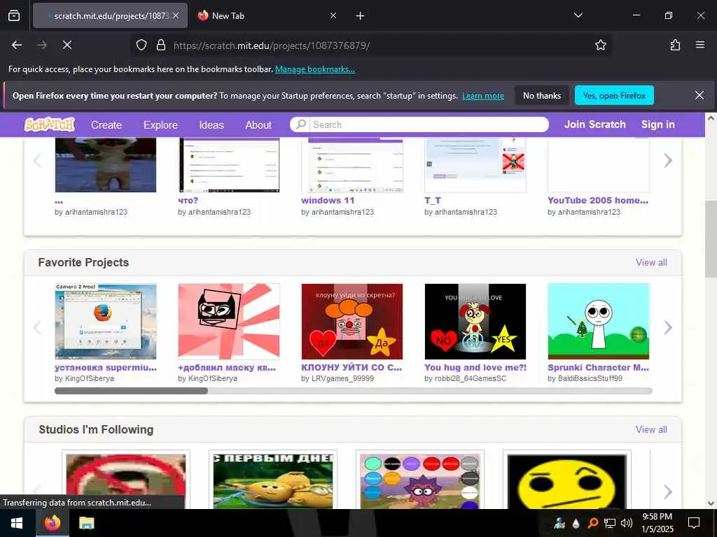
Task: Click the Scratch logo in the navigation bar
Action: pyautogui.click(x=50, y=124)
